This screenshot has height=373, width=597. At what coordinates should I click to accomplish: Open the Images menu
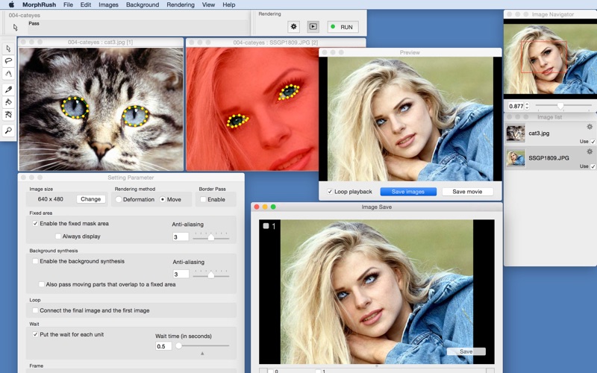tap(108, 4)
